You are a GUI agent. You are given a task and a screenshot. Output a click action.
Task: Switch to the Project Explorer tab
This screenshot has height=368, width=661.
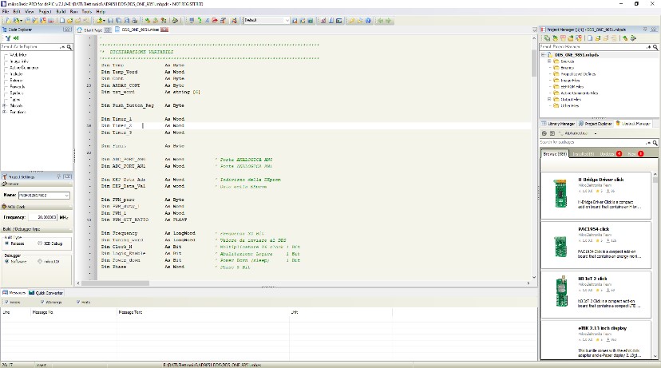coord(595,124)
